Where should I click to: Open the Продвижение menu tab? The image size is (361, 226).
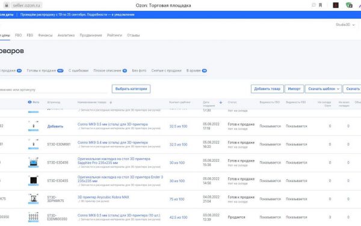[x=91, y=35]
